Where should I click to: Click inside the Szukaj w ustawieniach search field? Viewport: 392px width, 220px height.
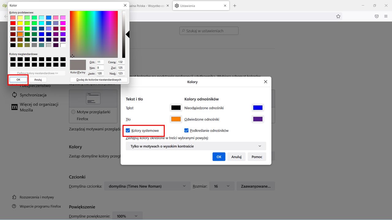[x=209, y=31]
